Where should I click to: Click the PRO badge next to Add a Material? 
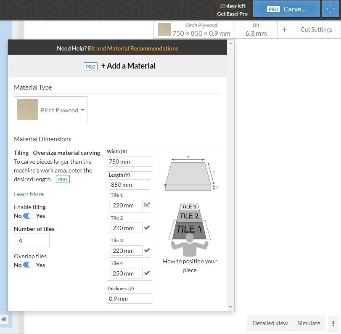tap(90, 66)
